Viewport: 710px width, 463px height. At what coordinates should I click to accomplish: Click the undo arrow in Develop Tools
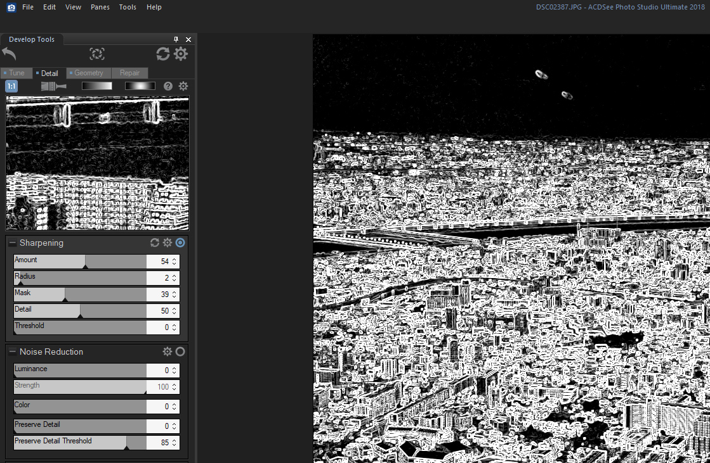click(x=10, y=54)
